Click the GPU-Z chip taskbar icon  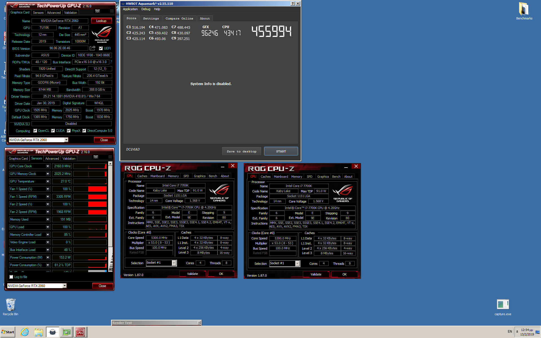tap(67, 332)
